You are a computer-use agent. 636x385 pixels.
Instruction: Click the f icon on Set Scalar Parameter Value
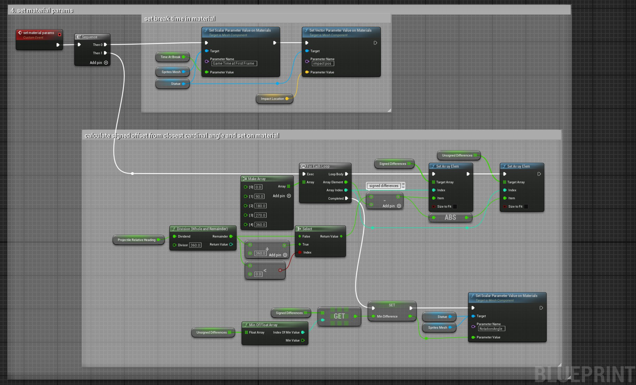coord(206,31)
